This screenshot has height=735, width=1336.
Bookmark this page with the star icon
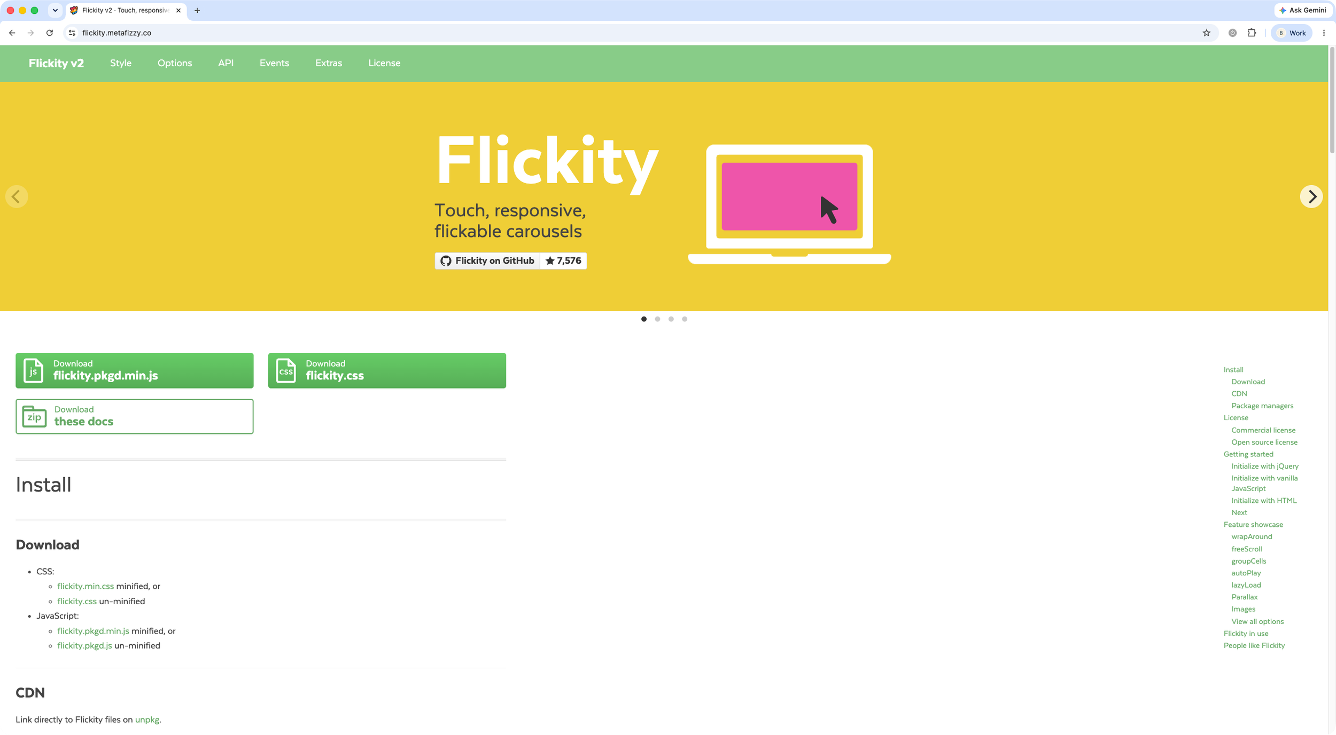point(1206,33)
